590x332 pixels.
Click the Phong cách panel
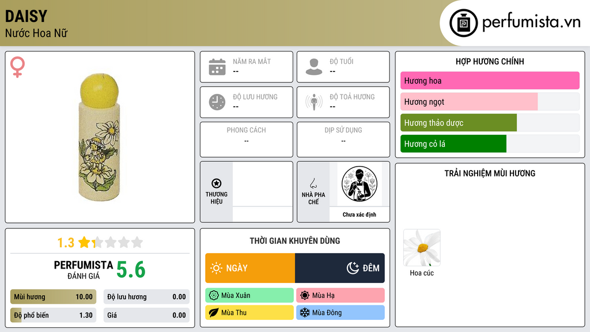[x=247, y=139]
